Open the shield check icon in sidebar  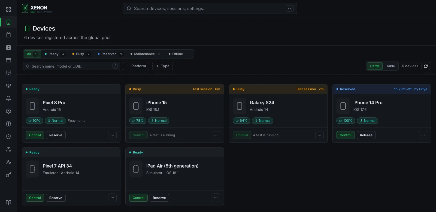[x=8, y=137]
